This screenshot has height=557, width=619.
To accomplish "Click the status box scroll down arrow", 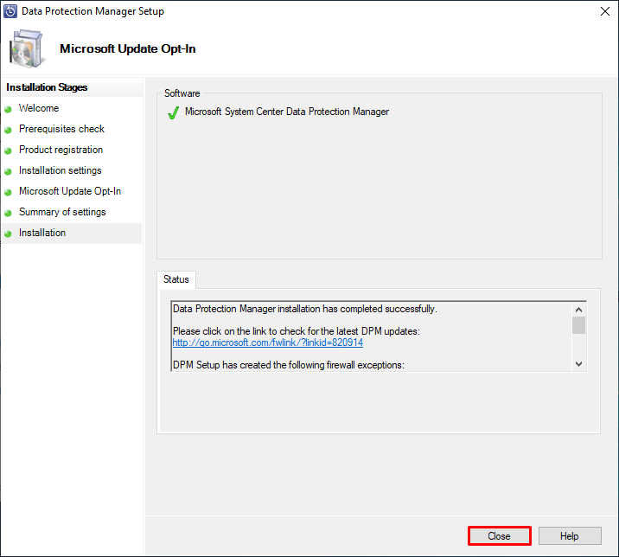I will point(578,364).
